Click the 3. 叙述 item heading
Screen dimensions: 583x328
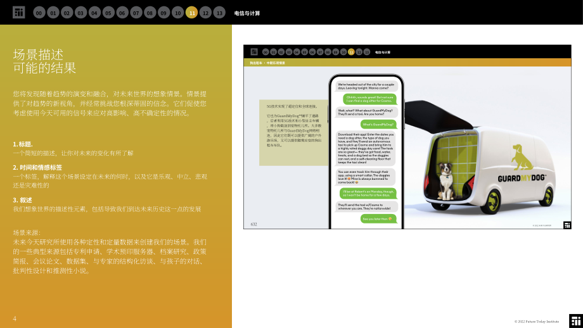click(x=22, y=200)
